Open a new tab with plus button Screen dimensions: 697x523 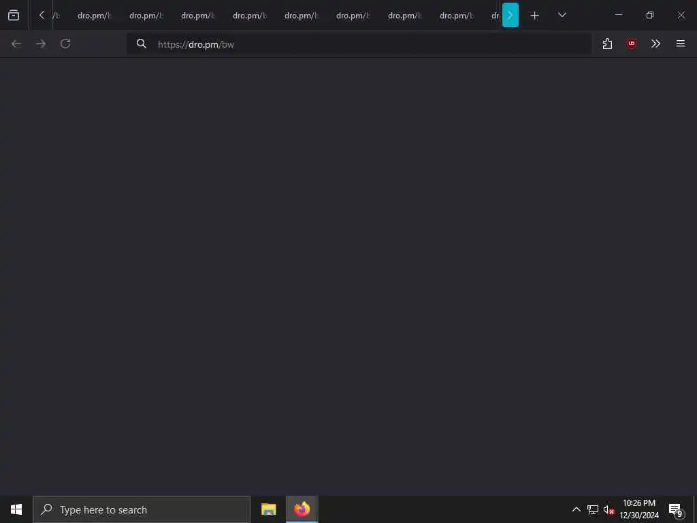[x=535, y=16]
